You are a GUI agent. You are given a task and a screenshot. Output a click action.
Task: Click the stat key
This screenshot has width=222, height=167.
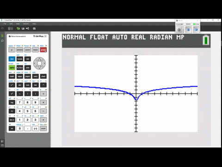(28, 68)
